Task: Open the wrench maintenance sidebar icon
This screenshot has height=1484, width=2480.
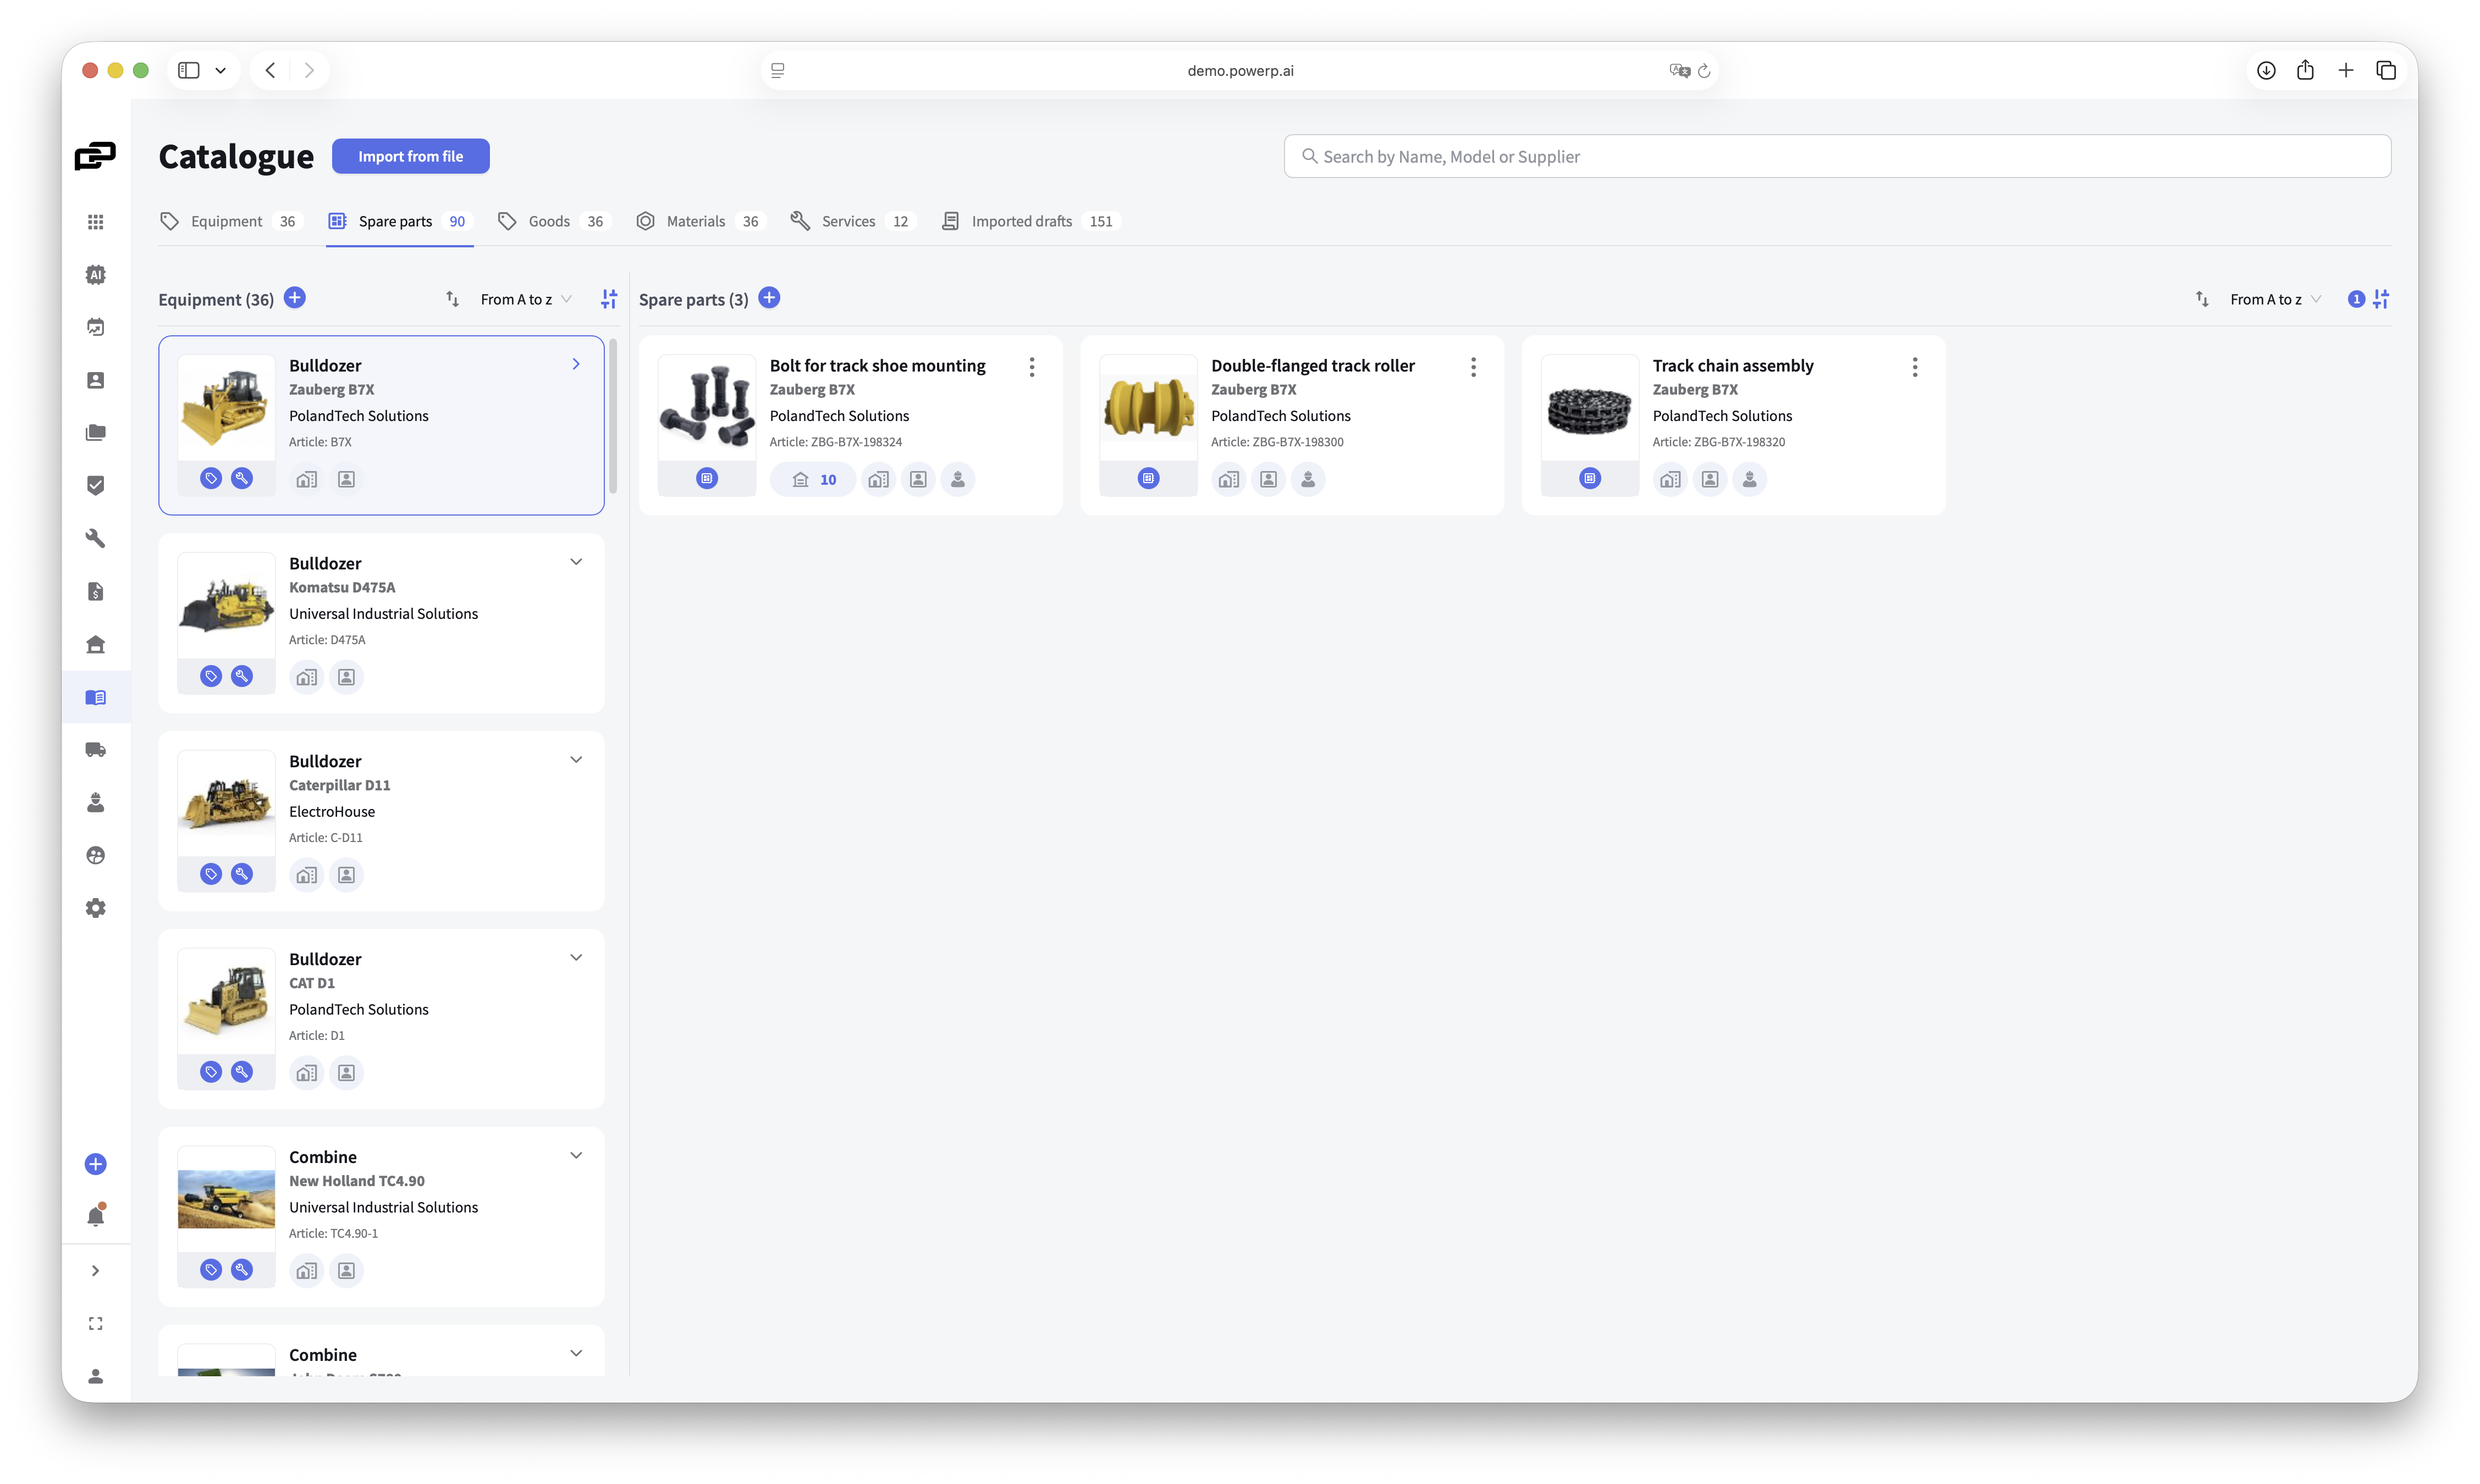Action: point(95,538)
